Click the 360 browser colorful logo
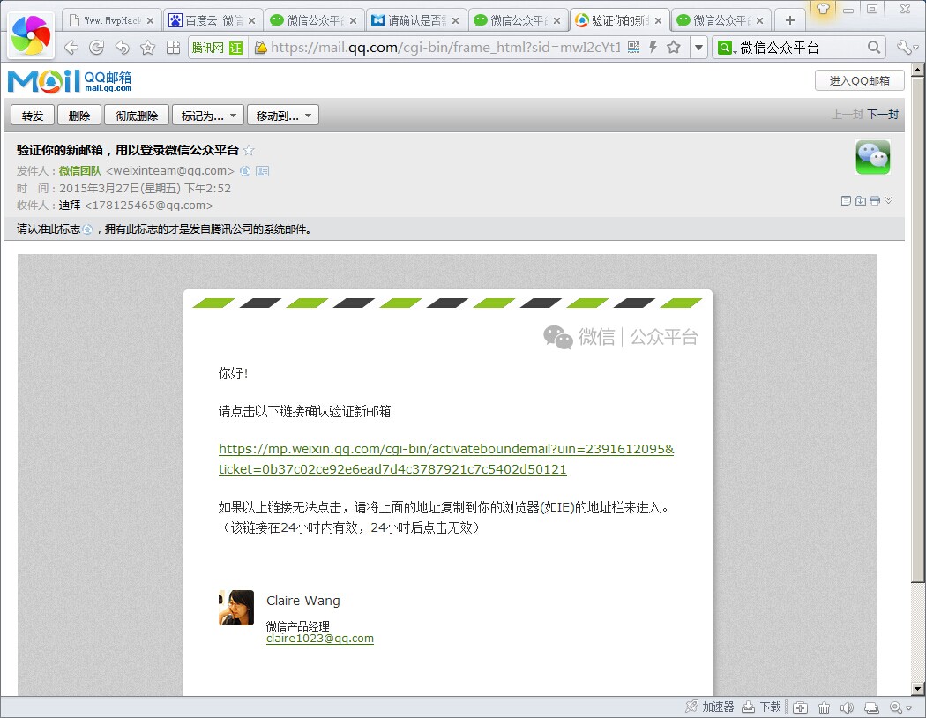Viewport: 926px width, 718px height. tap(31, 35)
